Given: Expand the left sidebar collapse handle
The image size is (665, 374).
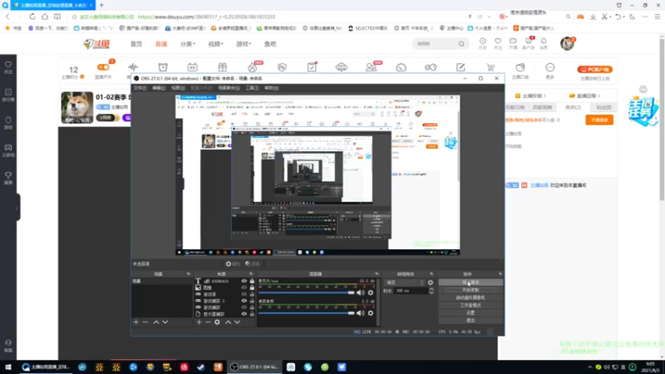Looking at the screenshot, I should point(17,207).
